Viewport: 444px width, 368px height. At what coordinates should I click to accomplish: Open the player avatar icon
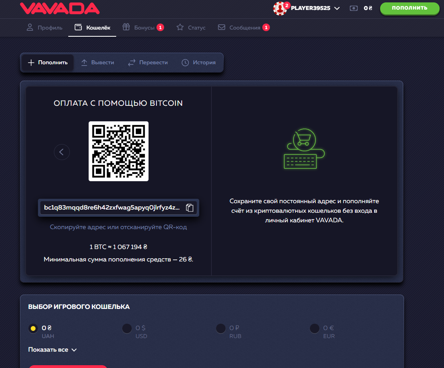pos(280,8)
